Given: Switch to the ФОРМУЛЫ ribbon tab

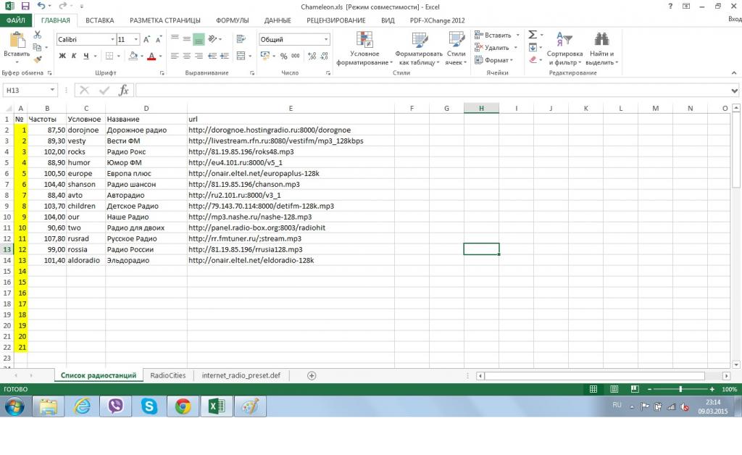Looking at the screenshot, I should click(x=232, y=20).
